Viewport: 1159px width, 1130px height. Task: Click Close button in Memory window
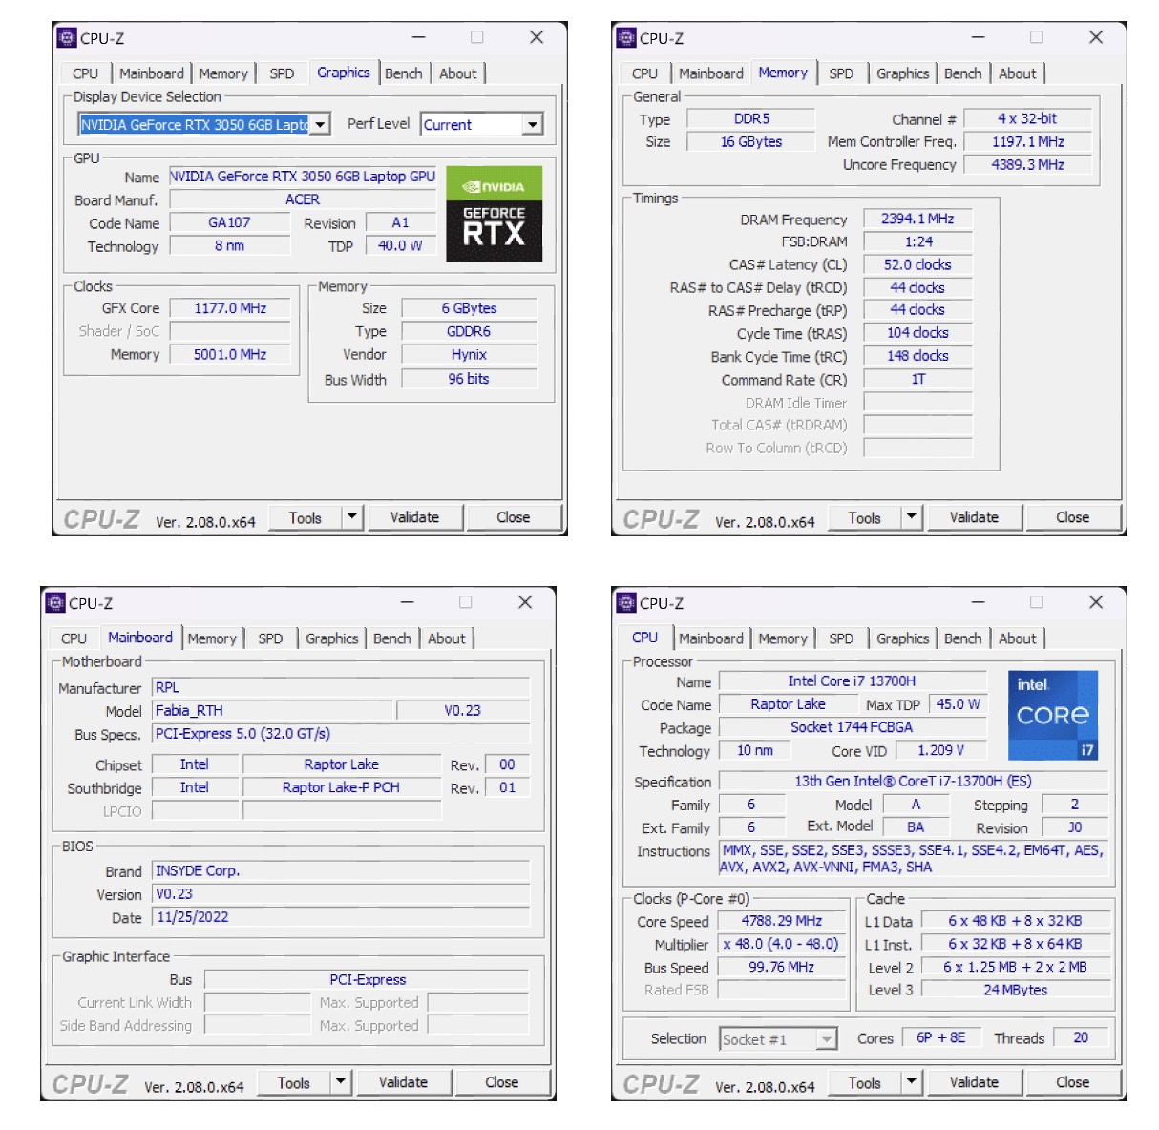click(x=1072, y=517)
